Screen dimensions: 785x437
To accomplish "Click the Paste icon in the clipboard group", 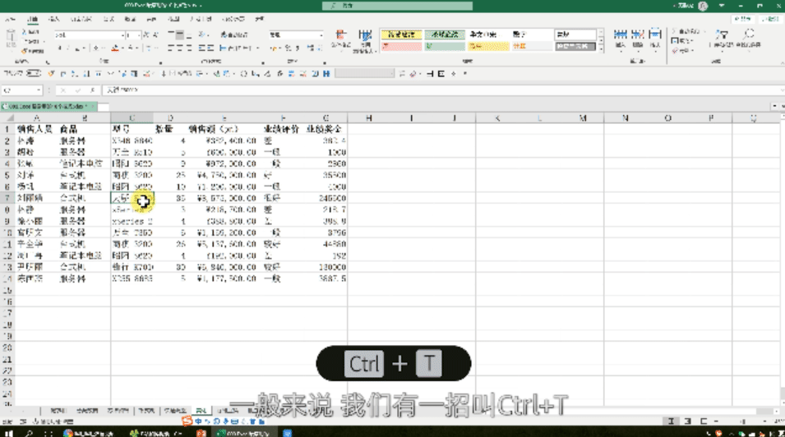I will (x=12, y=39).
